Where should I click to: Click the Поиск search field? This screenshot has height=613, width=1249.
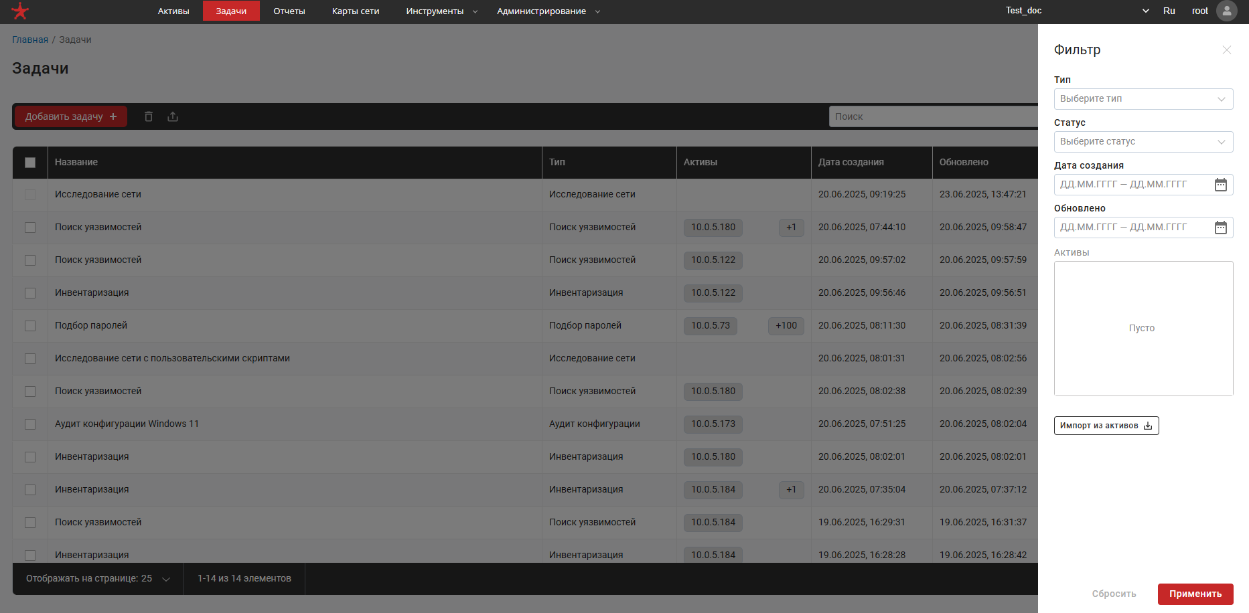point(931,116)
